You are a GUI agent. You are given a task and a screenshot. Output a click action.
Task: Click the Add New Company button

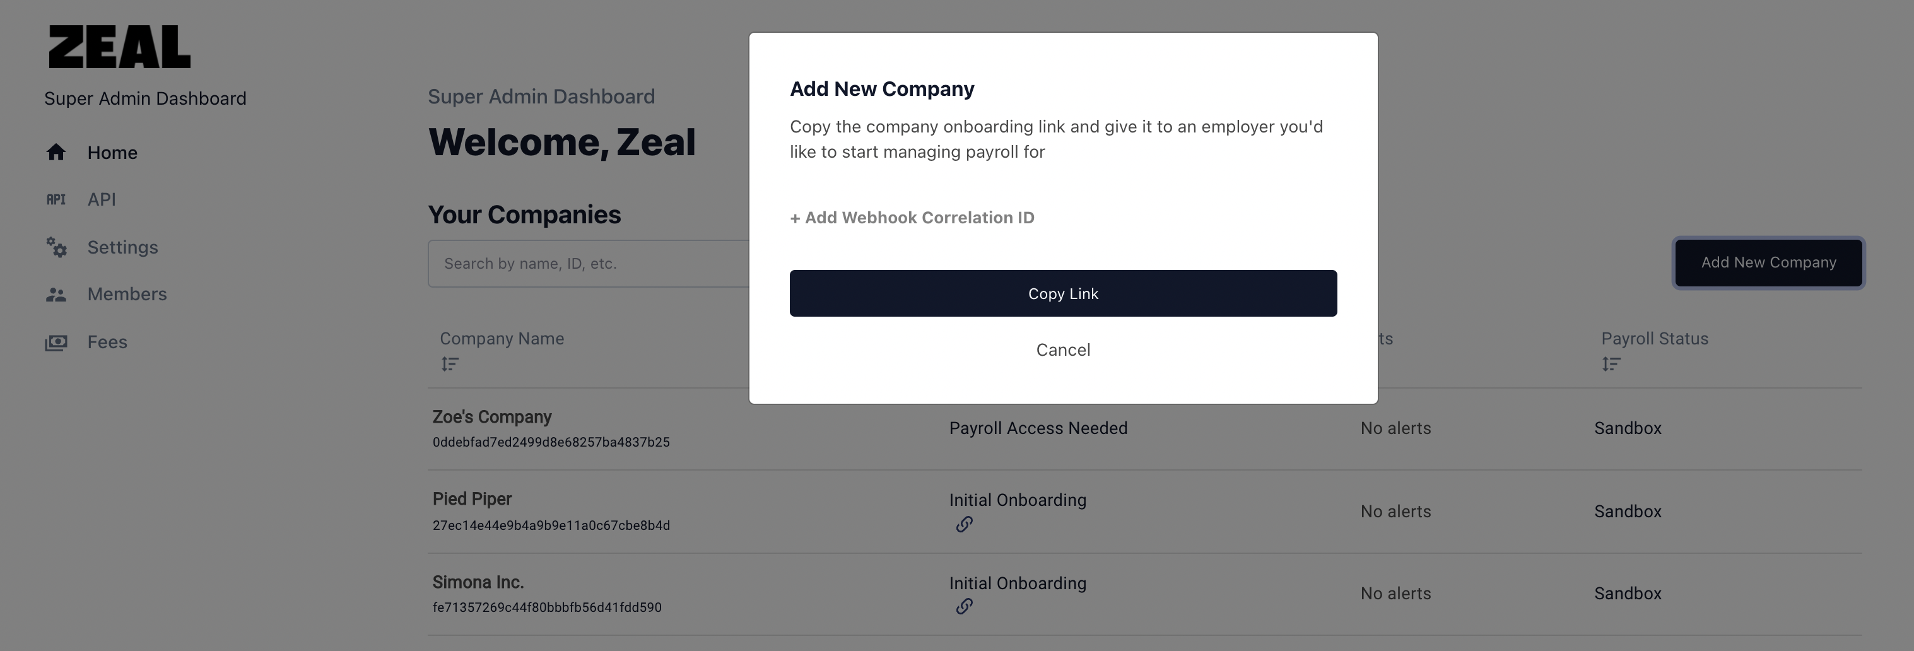click(x=1768, y=262)
